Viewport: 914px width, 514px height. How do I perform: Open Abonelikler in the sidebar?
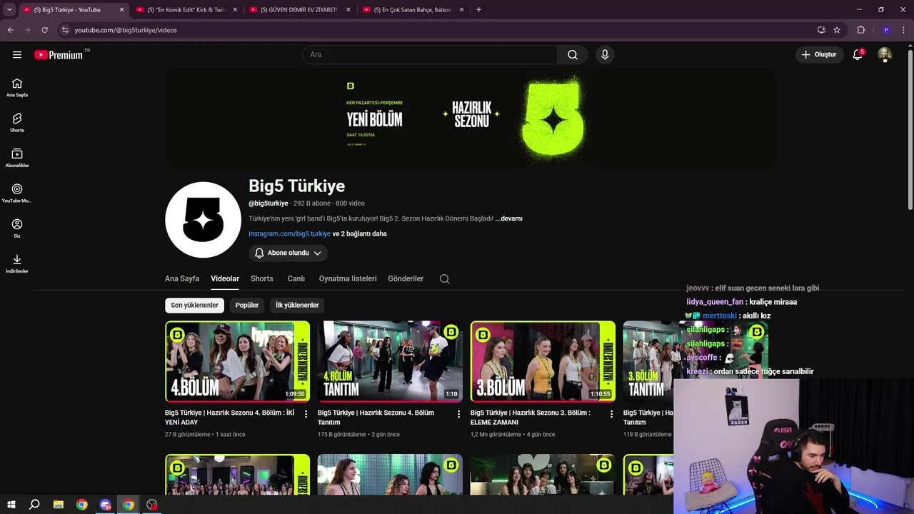(17, 158)
